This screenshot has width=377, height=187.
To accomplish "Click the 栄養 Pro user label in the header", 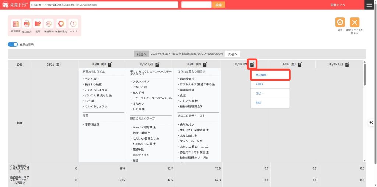I will click(338, 5).
